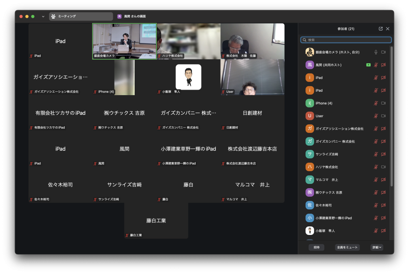Click the participant 検索 search field
Viewport: 409px width, 274px height.
(x=346, y=40)
